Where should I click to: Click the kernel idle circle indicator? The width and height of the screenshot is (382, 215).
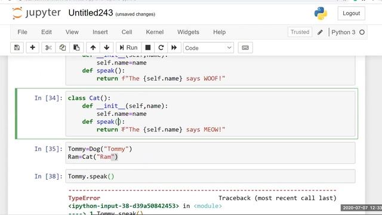point(362,32)
